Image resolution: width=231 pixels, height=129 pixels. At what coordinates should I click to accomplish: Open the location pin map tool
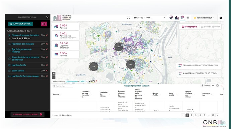(x=171, y=18)
